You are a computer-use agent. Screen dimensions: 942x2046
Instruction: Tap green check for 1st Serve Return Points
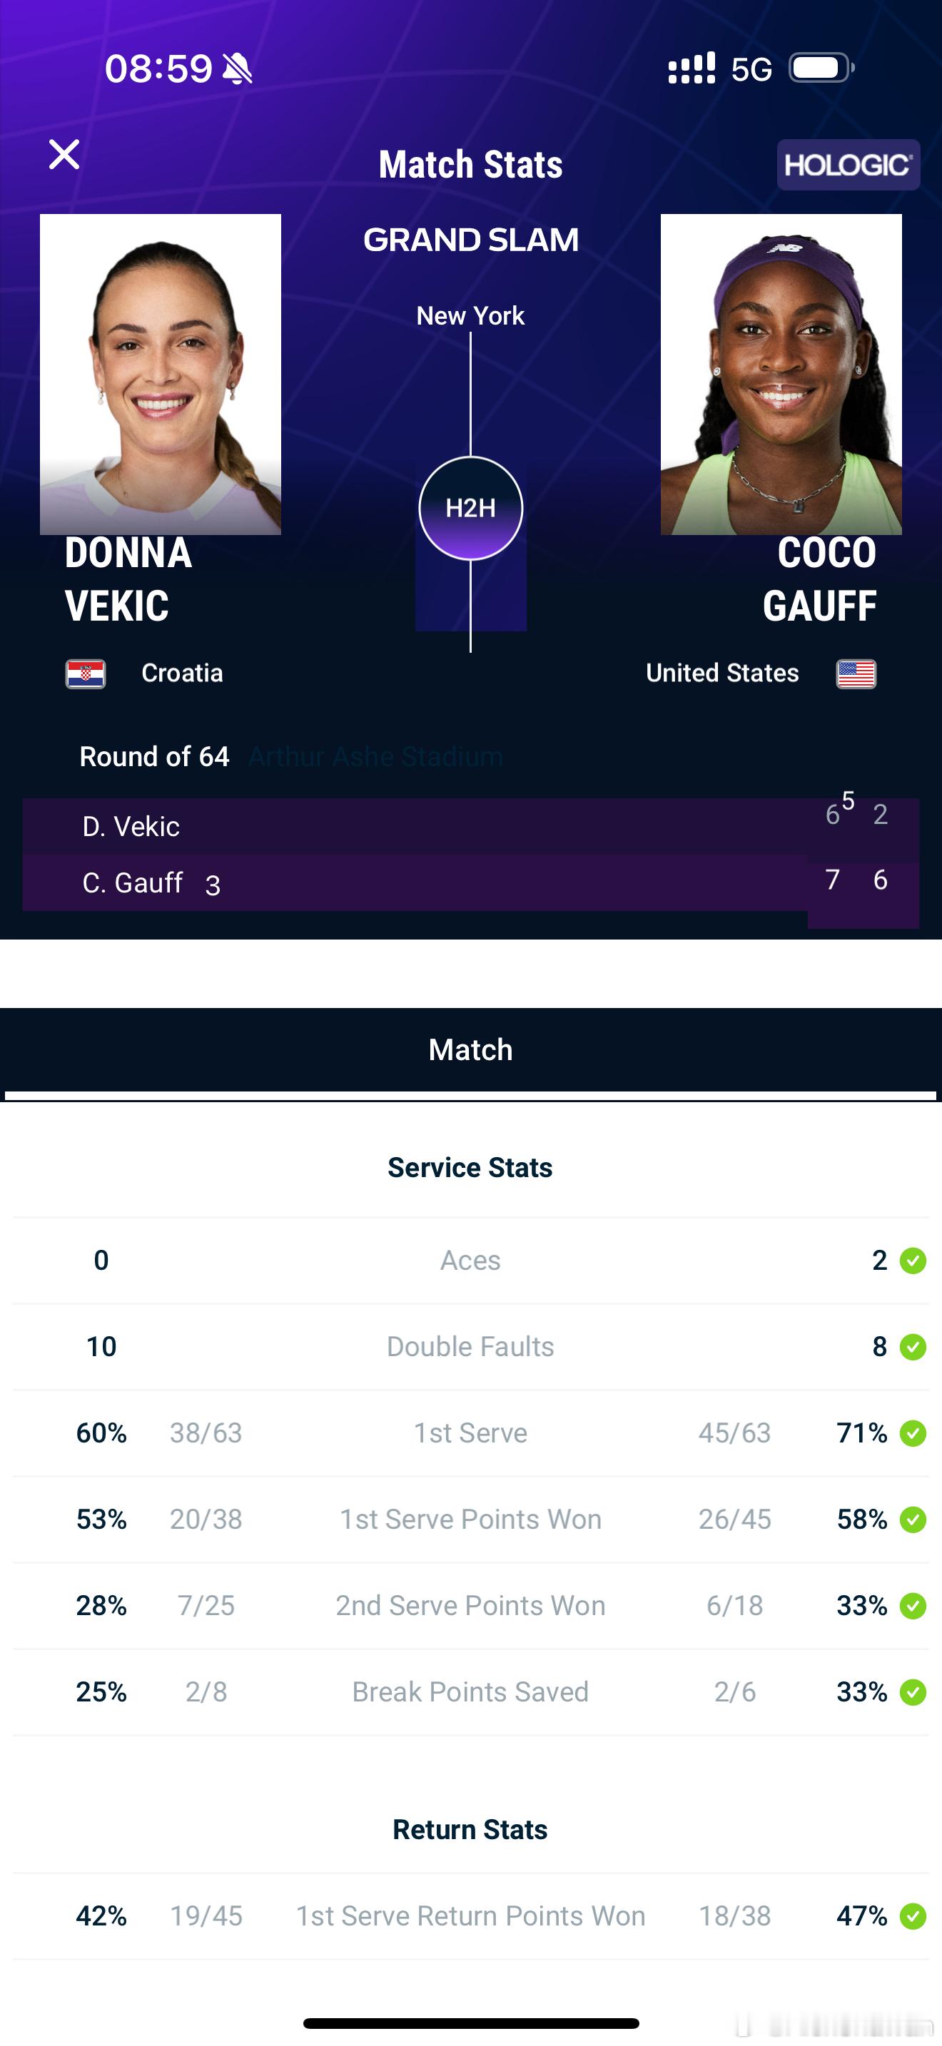pyautogui.click(x=913, y=1915)
